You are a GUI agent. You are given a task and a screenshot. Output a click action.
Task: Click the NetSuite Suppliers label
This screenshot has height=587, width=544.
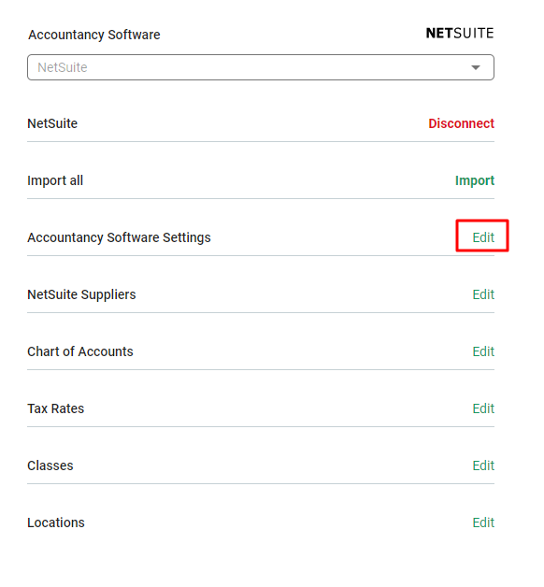tap(81, 294)
